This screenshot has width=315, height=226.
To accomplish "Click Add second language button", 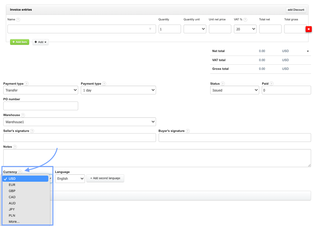I will pyautogui.click(x=105, y=178).
